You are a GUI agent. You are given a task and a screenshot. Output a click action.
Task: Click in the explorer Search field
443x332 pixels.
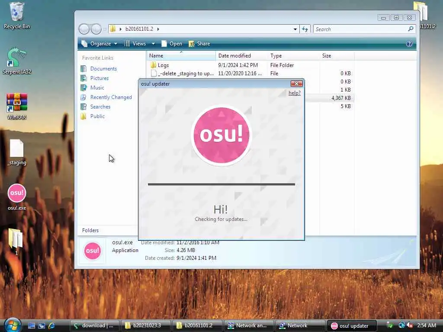coord(361,29)
